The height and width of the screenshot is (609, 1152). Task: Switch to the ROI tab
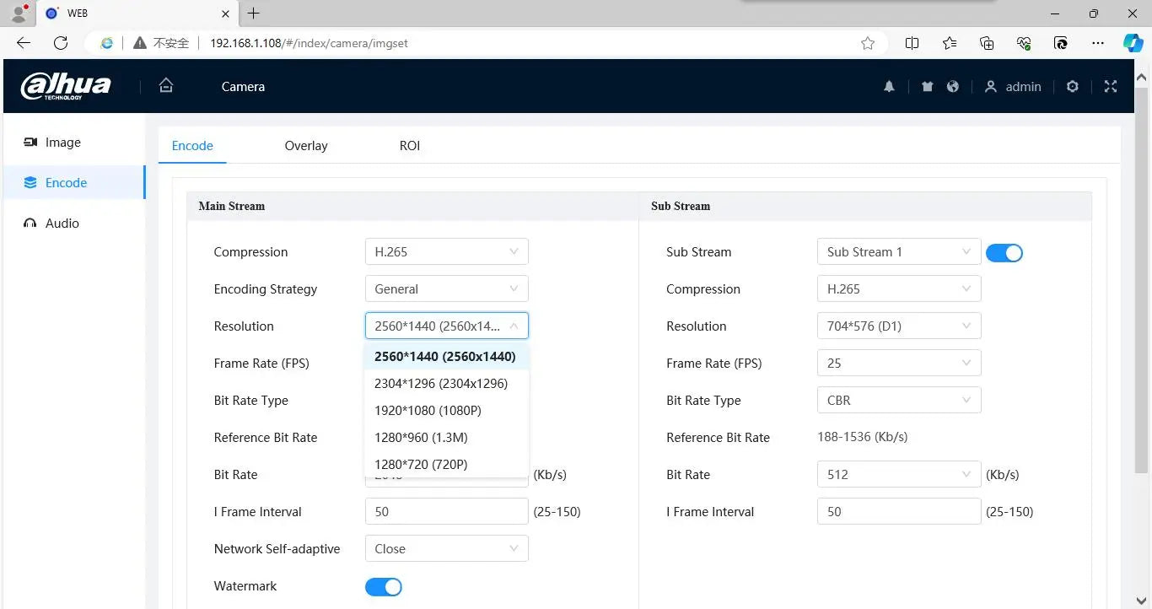410,145
